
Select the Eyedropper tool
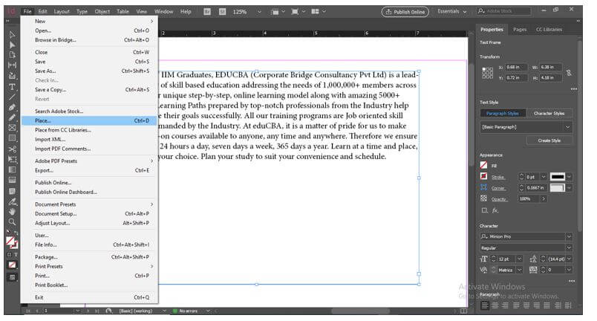(12, 201)
